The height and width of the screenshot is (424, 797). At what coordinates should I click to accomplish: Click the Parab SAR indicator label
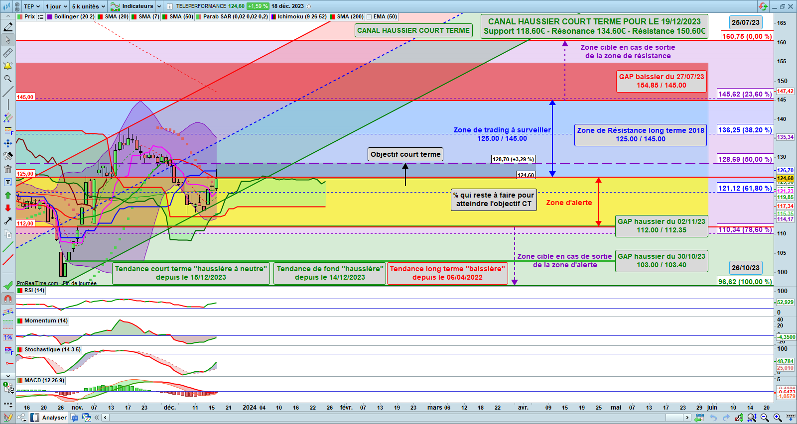(232, 17)
